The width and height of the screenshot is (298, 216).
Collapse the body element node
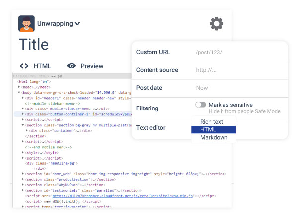(19, 92)
